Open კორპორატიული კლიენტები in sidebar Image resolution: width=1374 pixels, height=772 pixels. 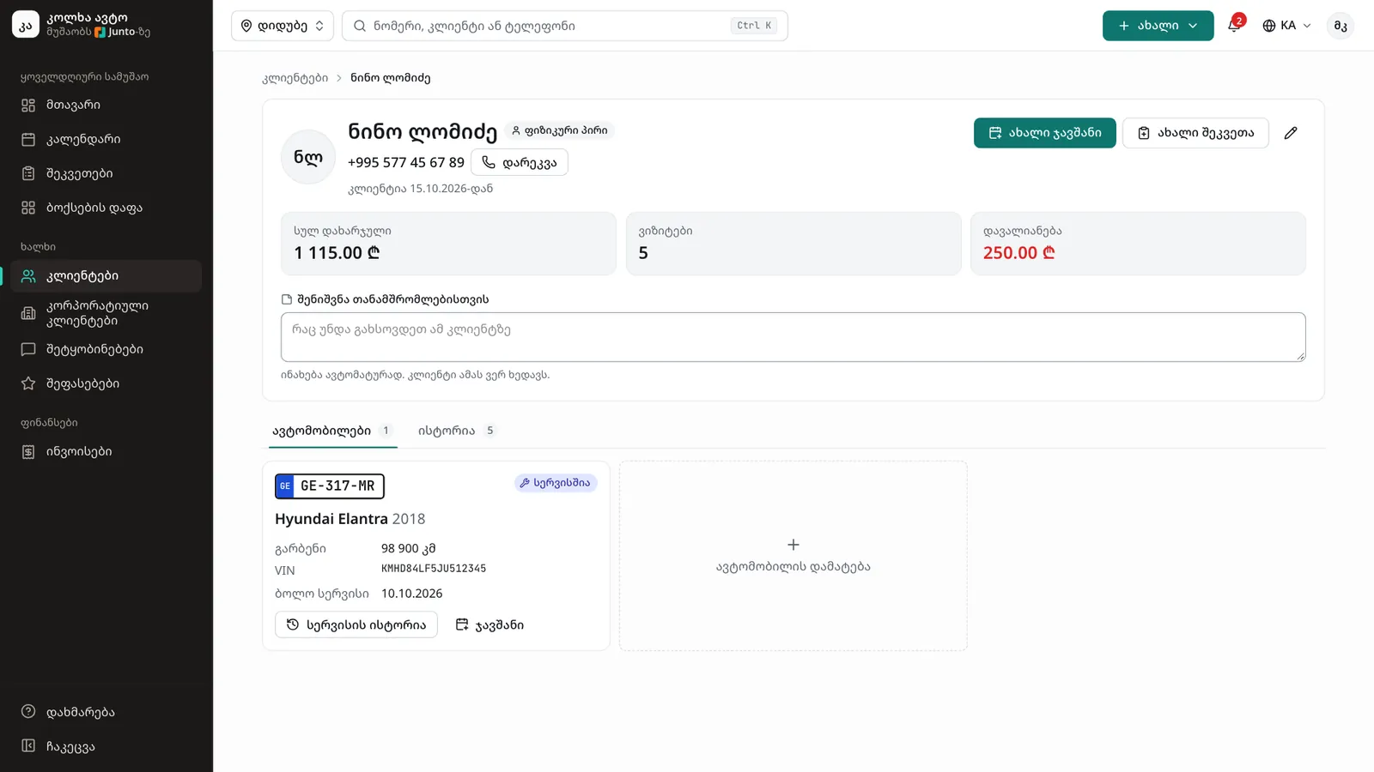(106, 313)
